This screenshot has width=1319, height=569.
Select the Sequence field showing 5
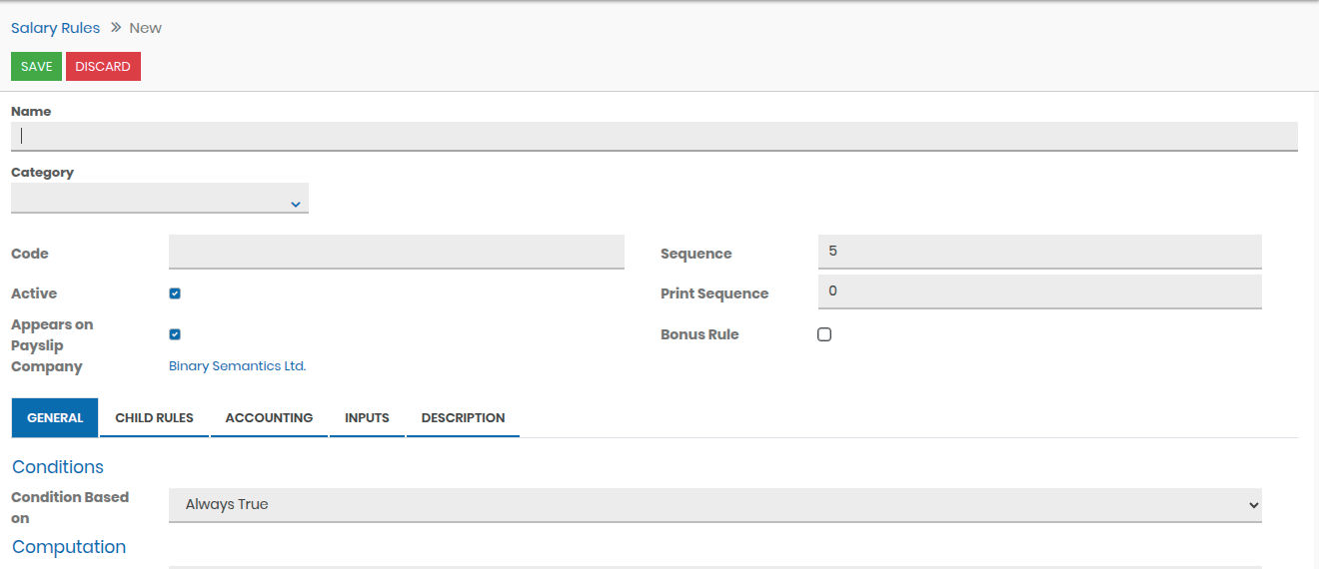pyautogui.click(x=1039, y=252)
